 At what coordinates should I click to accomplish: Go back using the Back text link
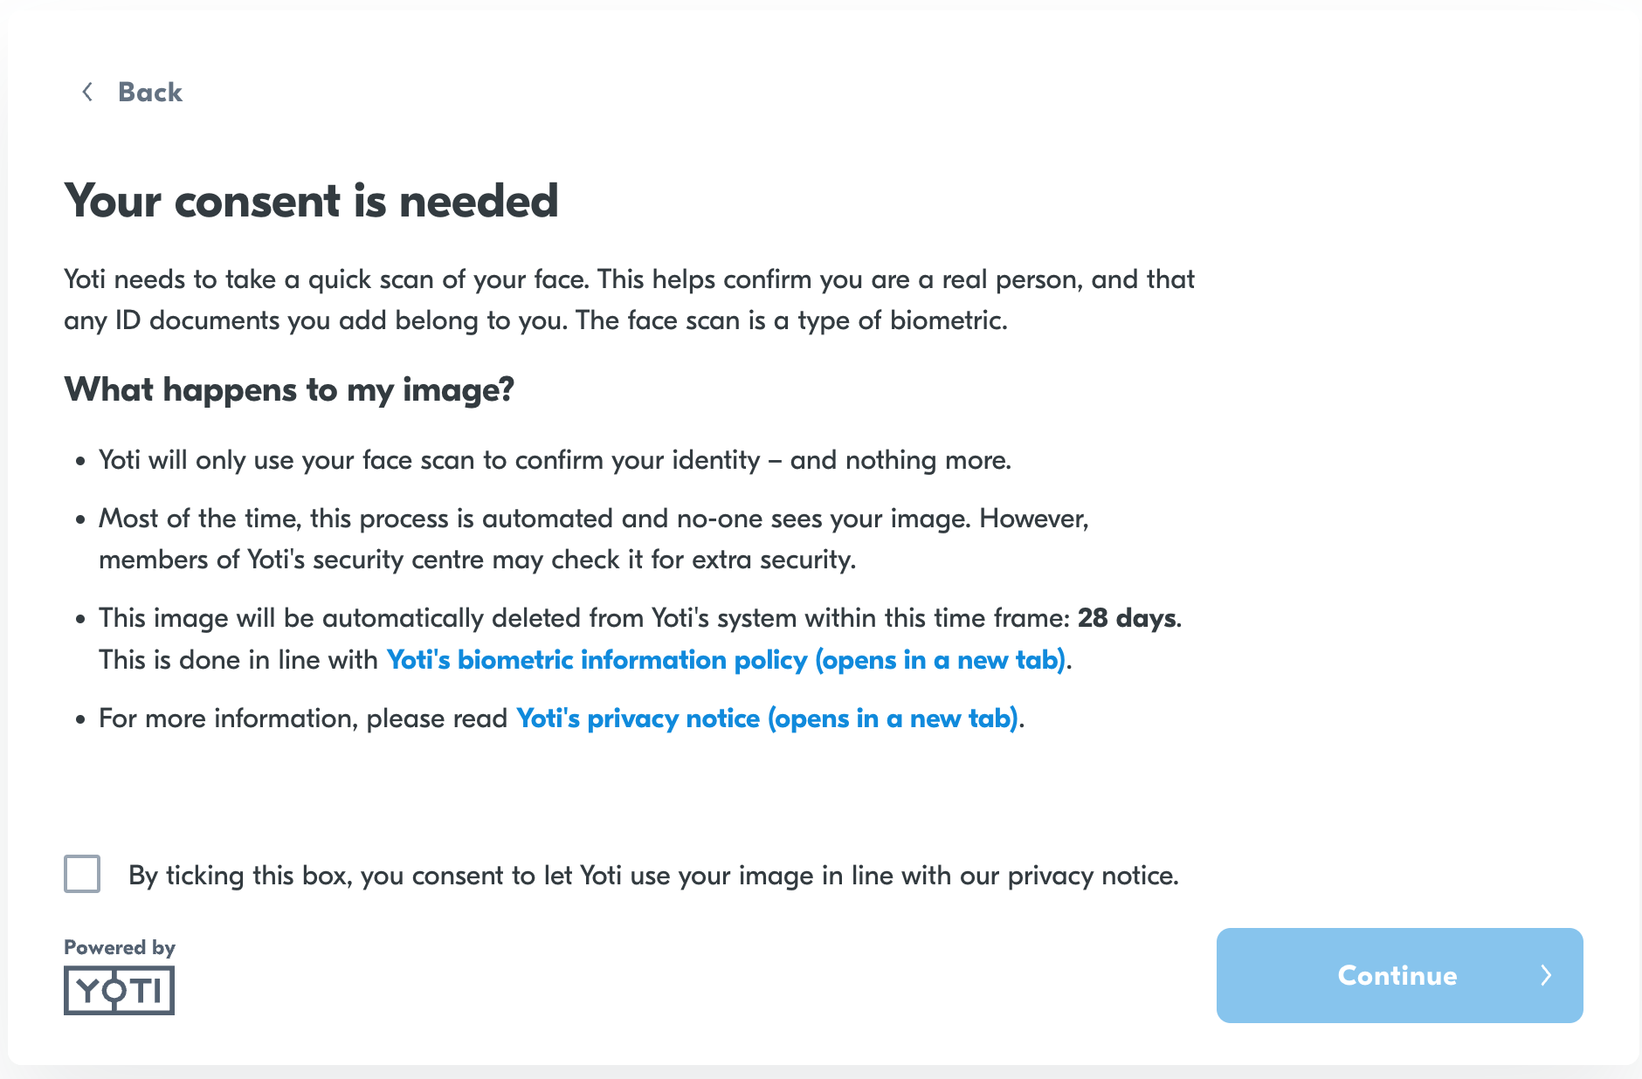pyautogui.click(x=150, y=92)
